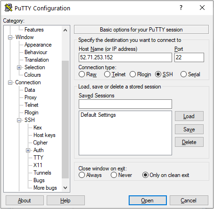Open the Data settings panel
This screenshot has height=209, width=214.
30,90
